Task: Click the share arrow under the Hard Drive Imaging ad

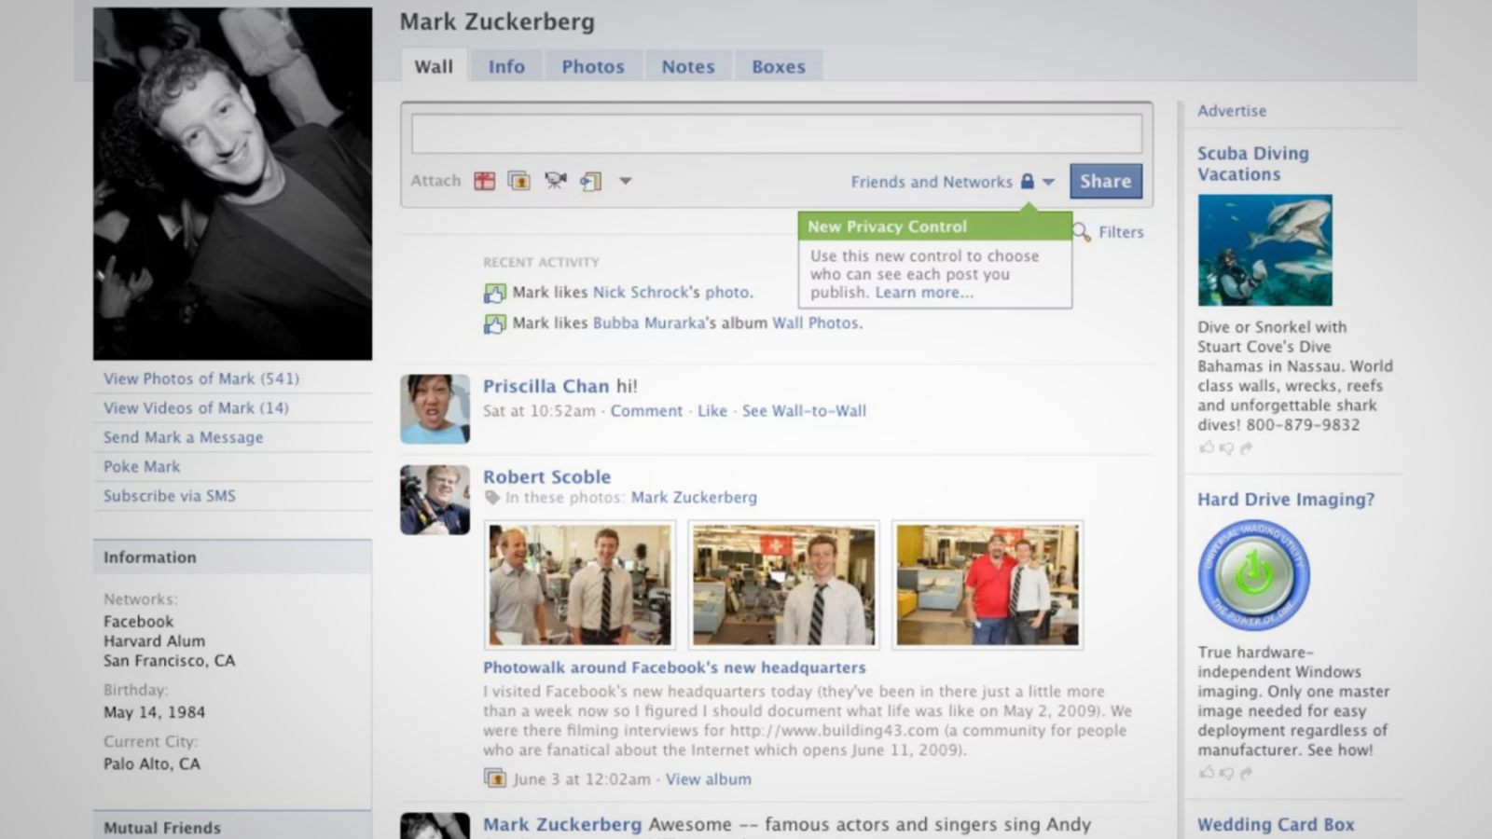Action: (1247, 773)
